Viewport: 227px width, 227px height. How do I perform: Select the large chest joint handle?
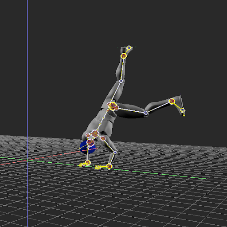(x=95, y=133)
